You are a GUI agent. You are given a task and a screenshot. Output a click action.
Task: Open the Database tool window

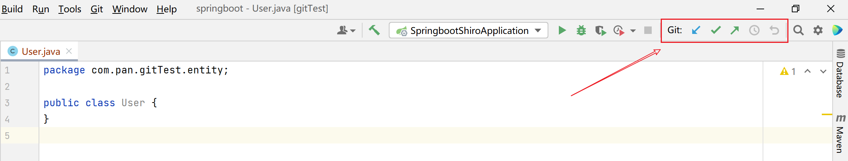click(840, 74)
